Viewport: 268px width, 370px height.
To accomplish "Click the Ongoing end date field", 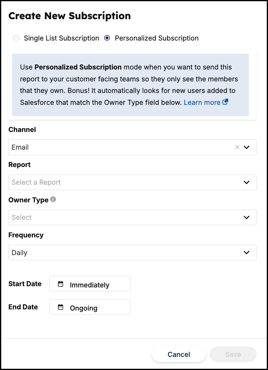I will (90, 307).
